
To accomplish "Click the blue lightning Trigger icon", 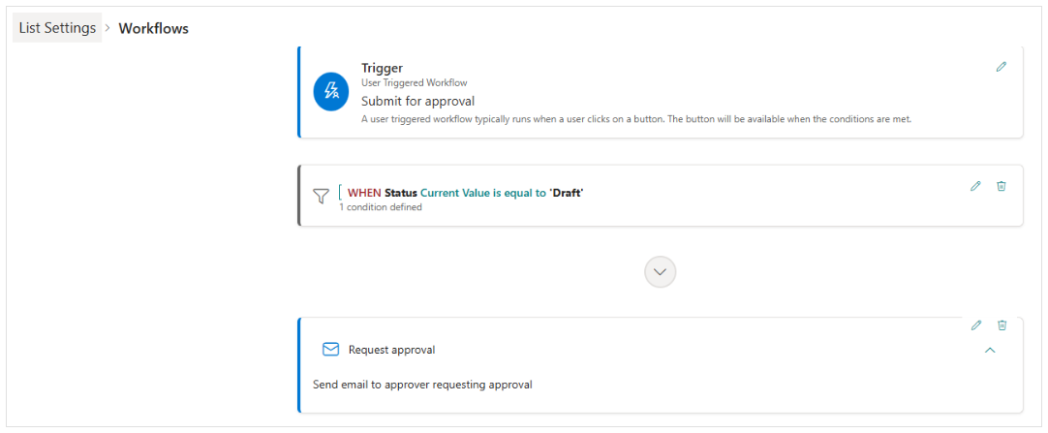I will pyautogui.click(x=331, y=93).
